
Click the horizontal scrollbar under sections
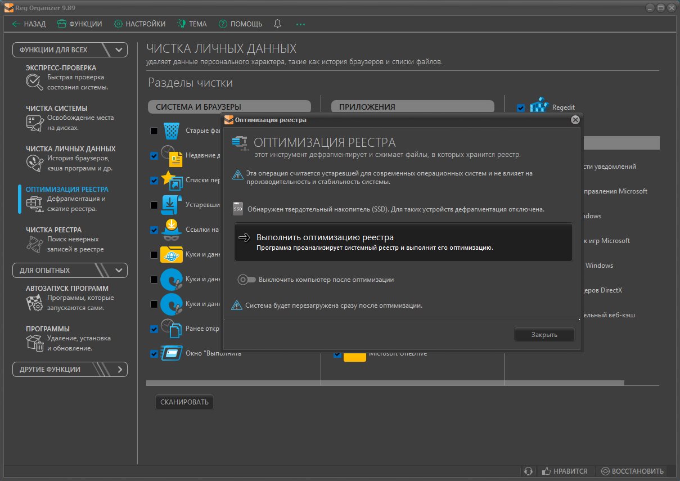pyautogui.click(x=385, y=383)
